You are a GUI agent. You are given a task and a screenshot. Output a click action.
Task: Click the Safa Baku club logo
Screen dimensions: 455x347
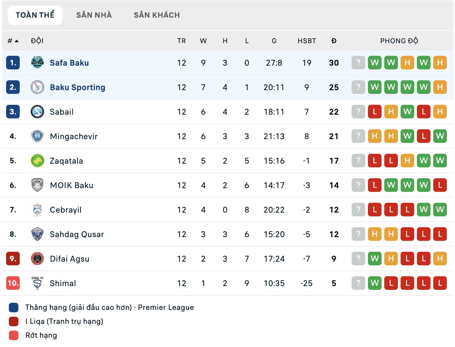pyautogui.click(x=38, y=63)
